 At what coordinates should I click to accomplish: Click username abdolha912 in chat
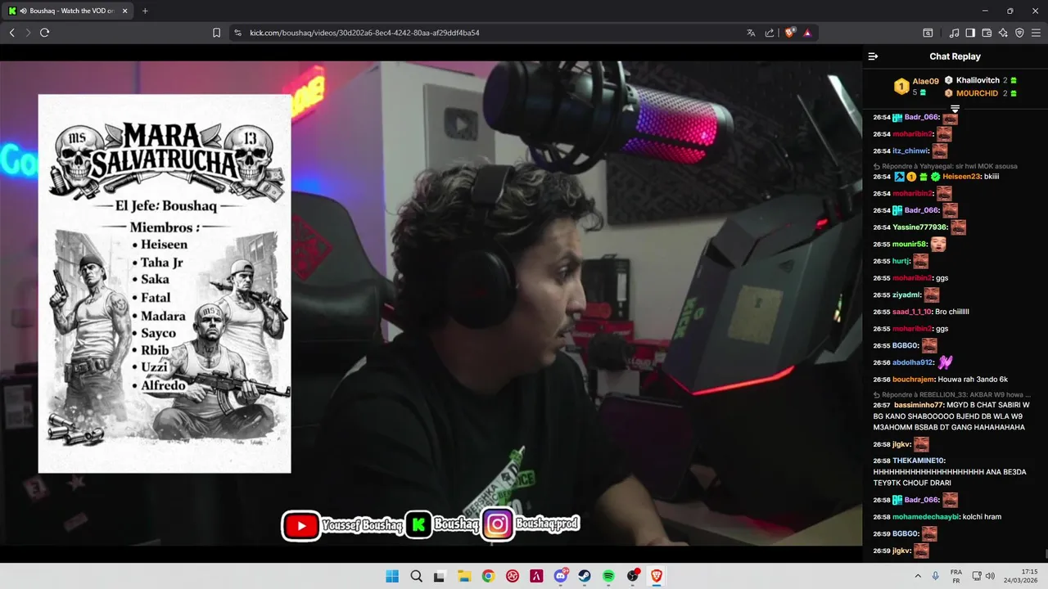point(913,362)
